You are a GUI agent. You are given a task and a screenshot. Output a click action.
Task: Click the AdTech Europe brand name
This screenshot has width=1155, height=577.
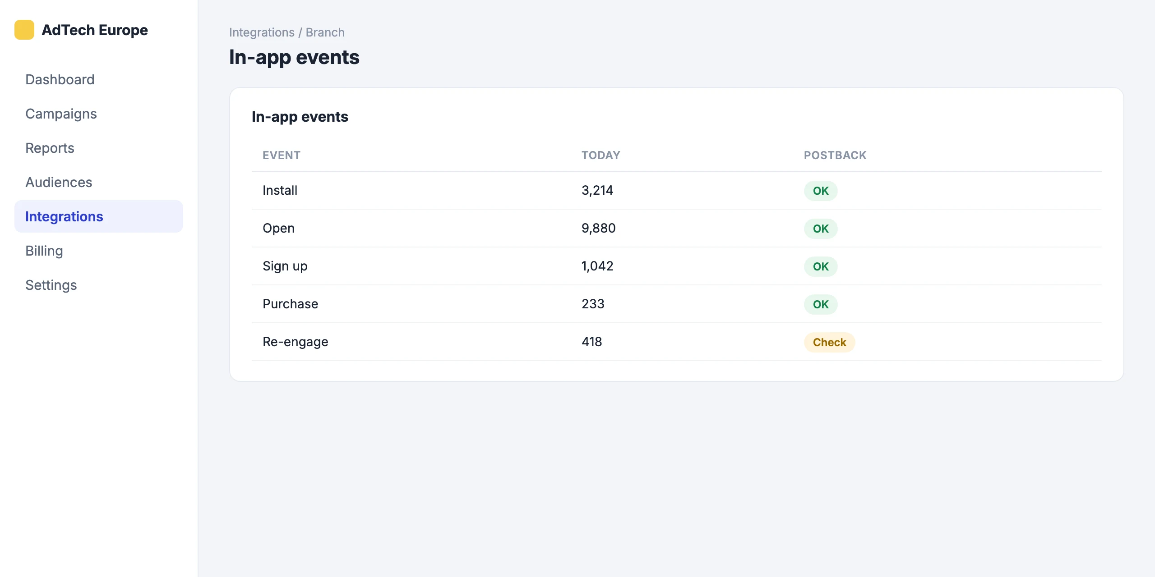coord(95,30)
